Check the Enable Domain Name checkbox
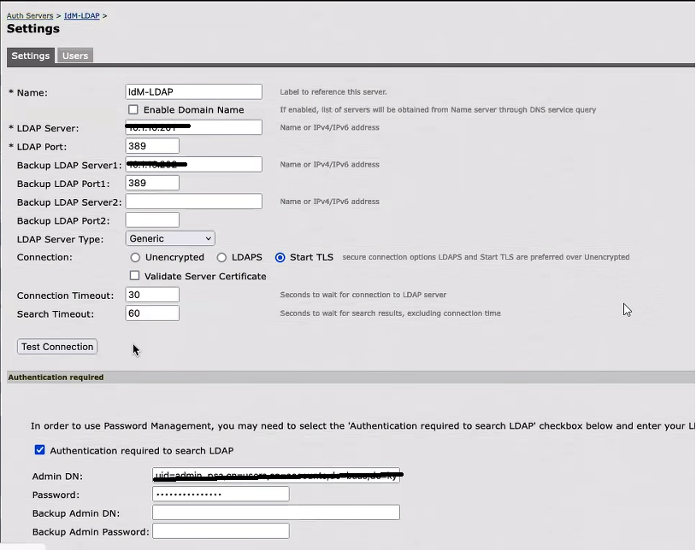The height and width of the screenshot is (556, 696). tap(133, 109)
